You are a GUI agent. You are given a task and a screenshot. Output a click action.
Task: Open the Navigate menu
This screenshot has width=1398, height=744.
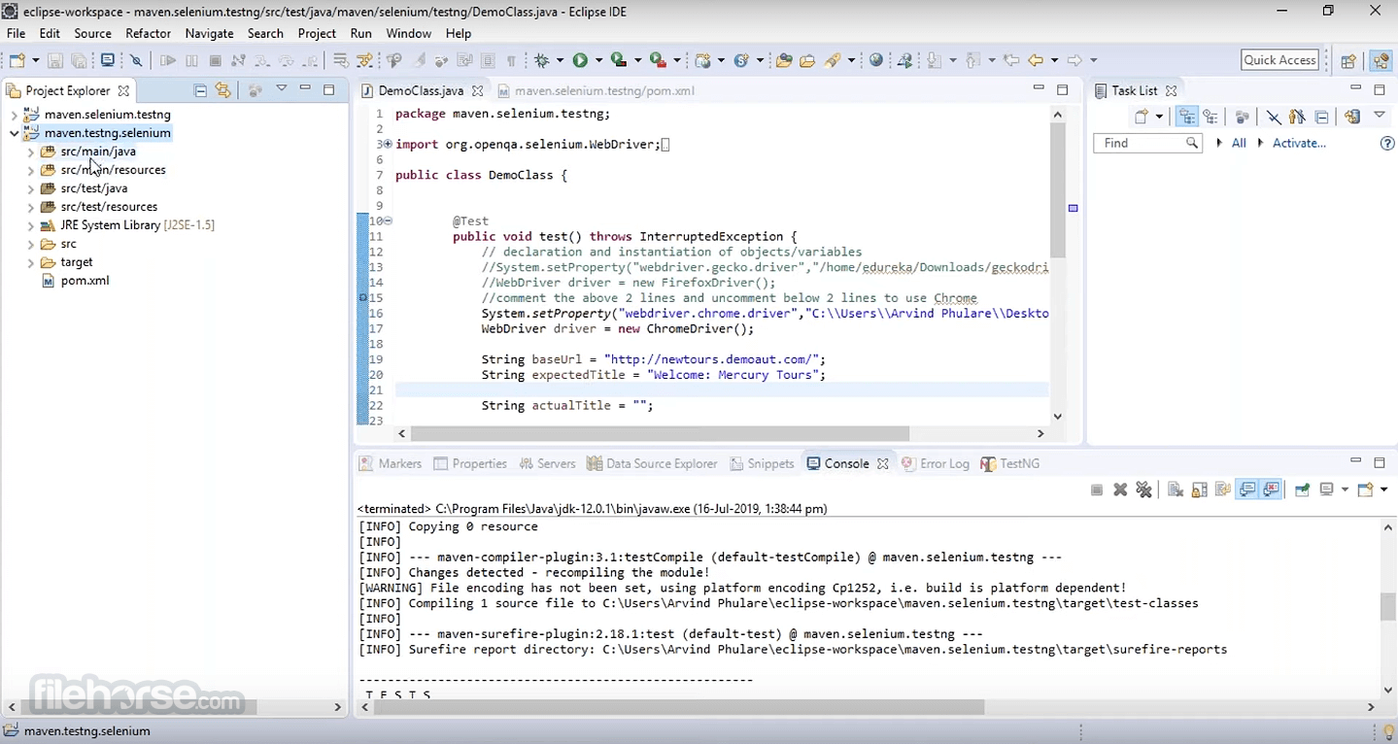(209, 33)
